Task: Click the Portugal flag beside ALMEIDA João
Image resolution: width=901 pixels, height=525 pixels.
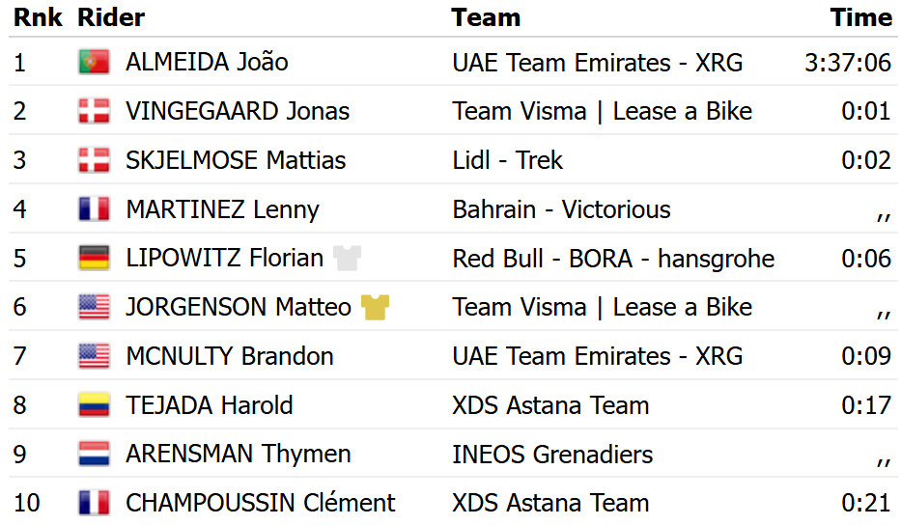Action: coord(94,62)
